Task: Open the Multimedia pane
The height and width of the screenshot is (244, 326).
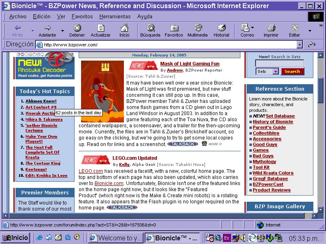Action: pos(198,28)
